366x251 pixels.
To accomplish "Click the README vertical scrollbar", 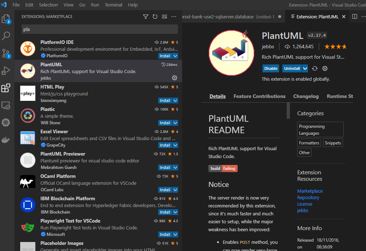I will pos(288,111).
